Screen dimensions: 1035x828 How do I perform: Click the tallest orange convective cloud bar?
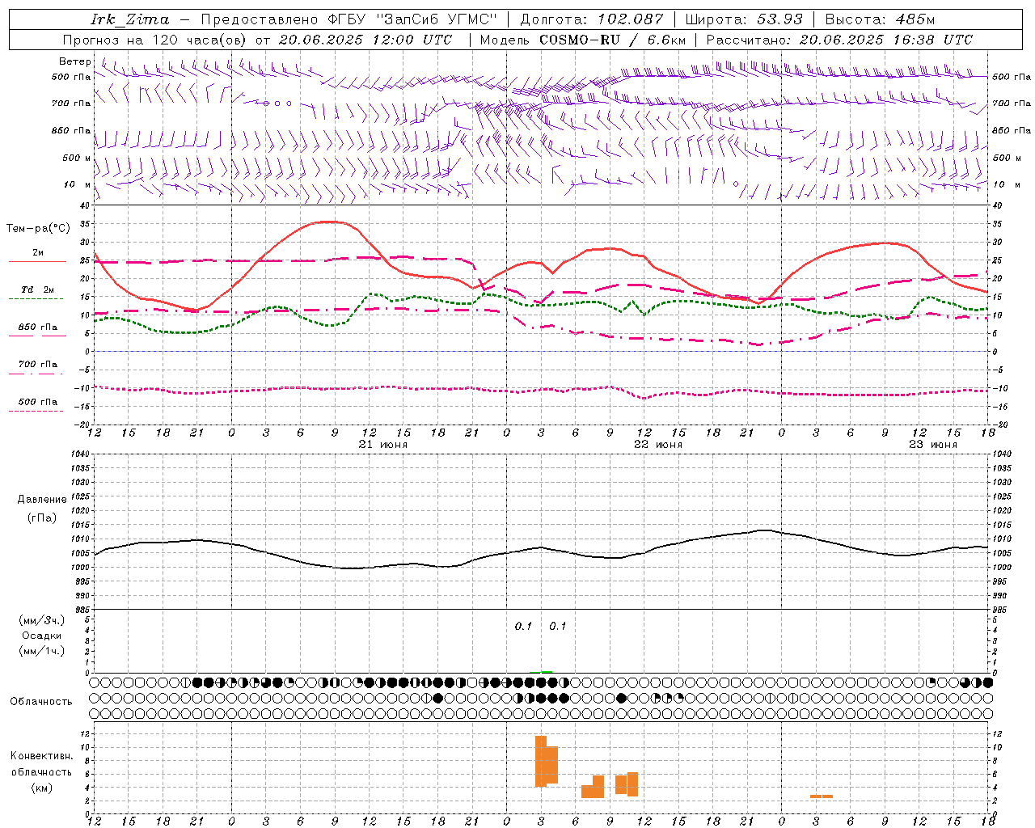tap(541, 761)
